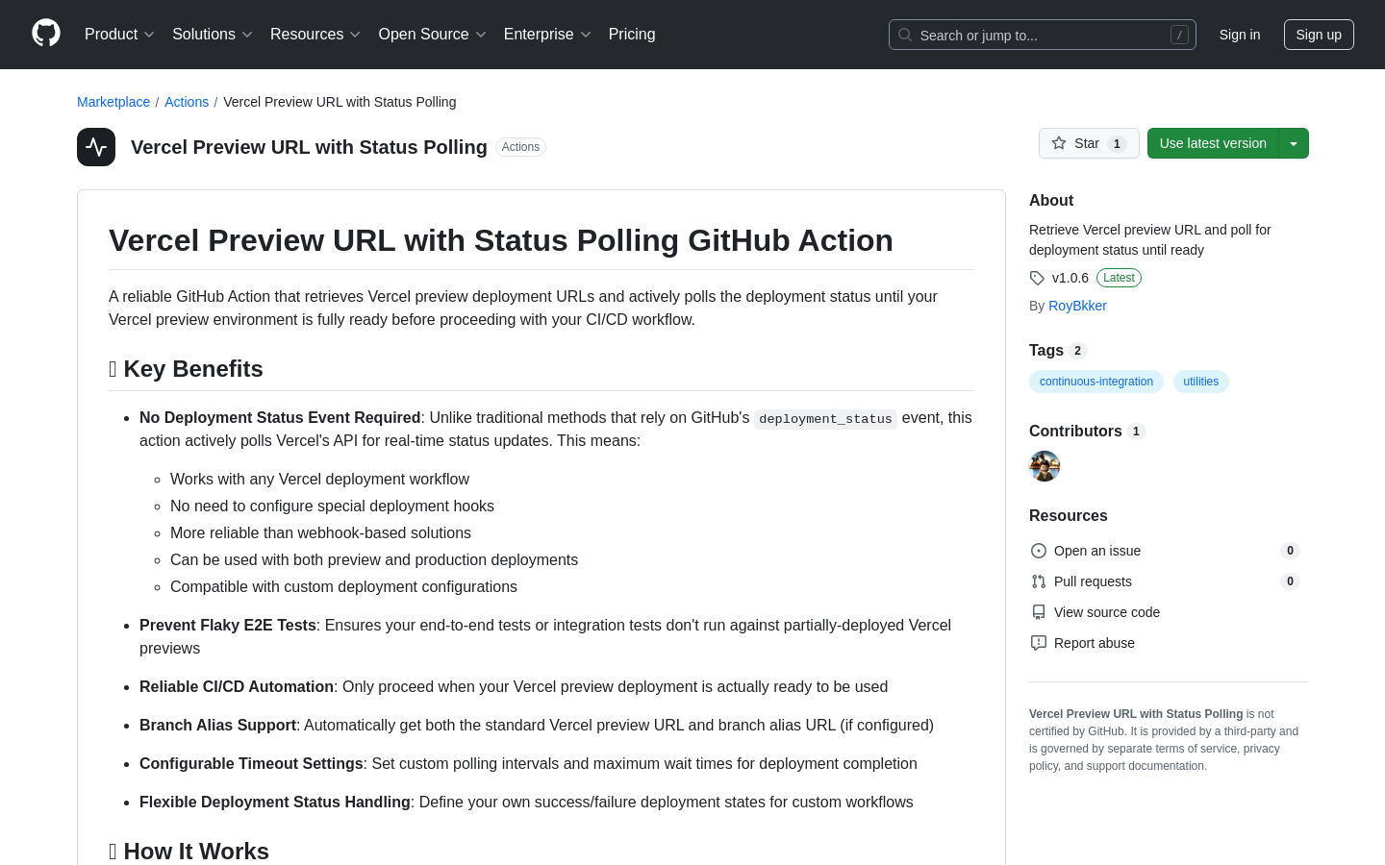Click the View source code repo icon
Viewport: 1385px width, 865px height.
1039,612
